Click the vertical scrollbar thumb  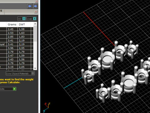point(35,34)
